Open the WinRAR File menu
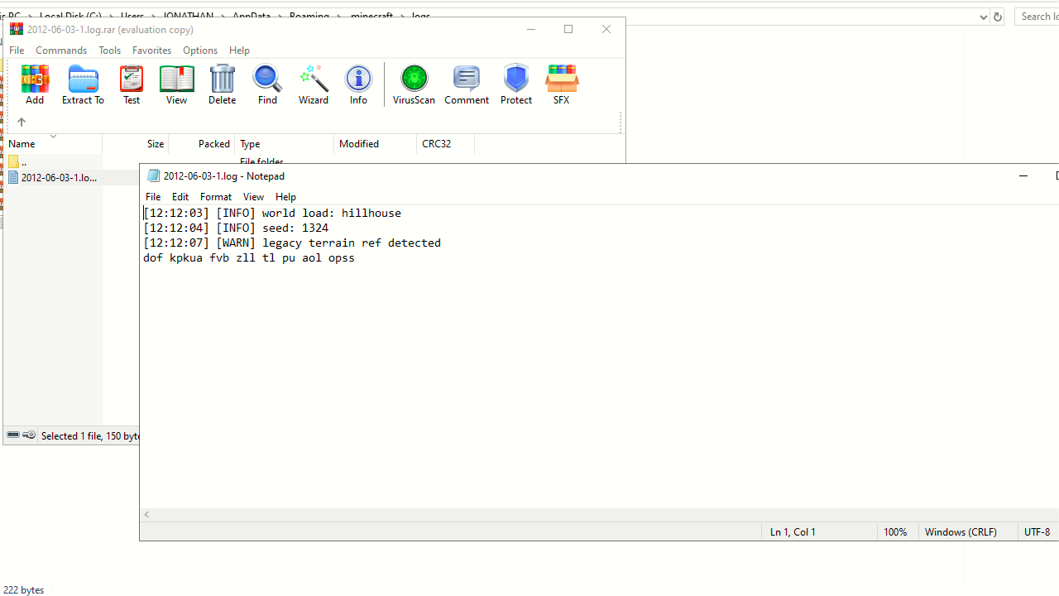 click(x=17, y=50)
